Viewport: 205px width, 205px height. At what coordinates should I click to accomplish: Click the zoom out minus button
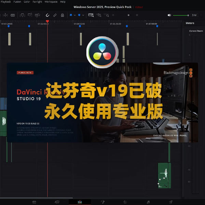pyautogui.click(x=113, y=15)
